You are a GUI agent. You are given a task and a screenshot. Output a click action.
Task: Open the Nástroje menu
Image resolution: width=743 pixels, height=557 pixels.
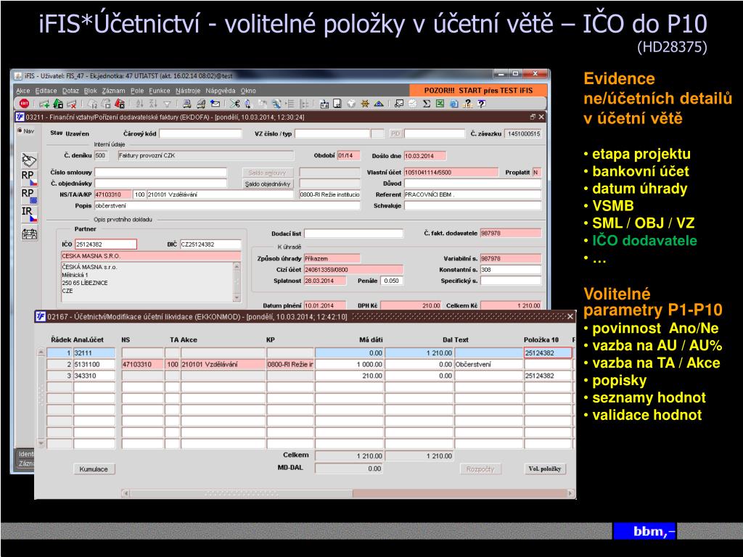188,91
